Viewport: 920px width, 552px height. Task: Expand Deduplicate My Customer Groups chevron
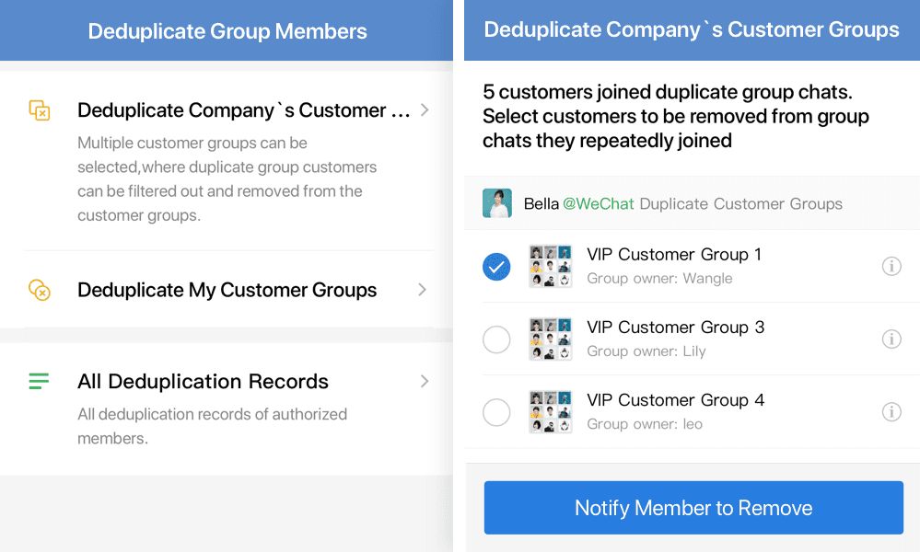pyautogui.click(x=422, y=290)
